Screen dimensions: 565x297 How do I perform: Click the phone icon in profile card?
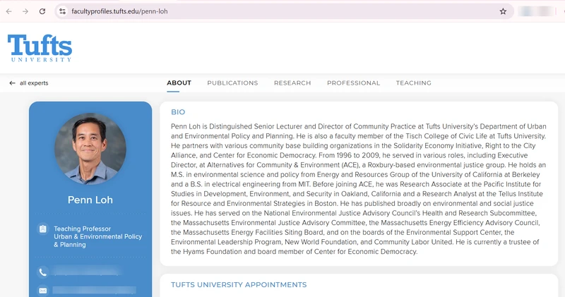[x=42, y=272]
